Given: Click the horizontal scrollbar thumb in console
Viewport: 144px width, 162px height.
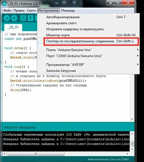Looking at the screenshot, I should (36, 154).
